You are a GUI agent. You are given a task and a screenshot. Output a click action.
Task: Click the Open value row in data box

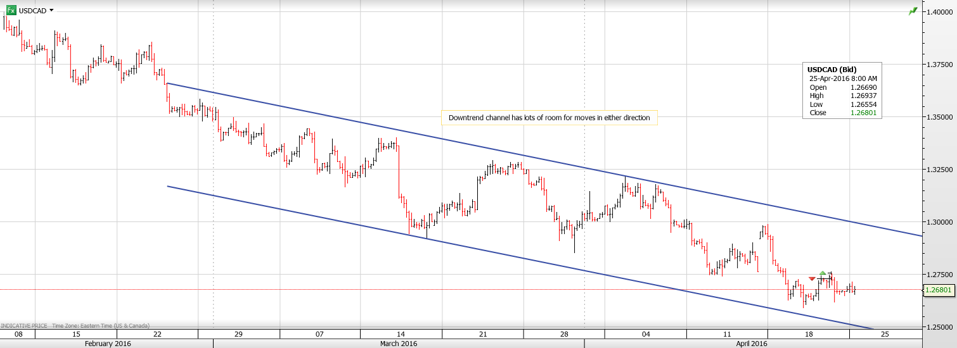tap(840, 87)
